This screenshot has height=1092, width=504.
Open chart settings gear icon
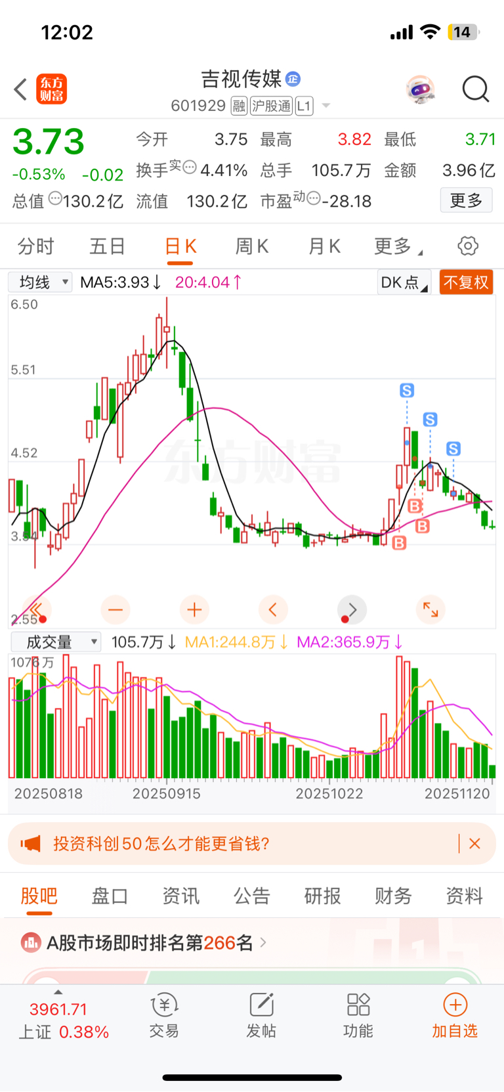point(468,246)
